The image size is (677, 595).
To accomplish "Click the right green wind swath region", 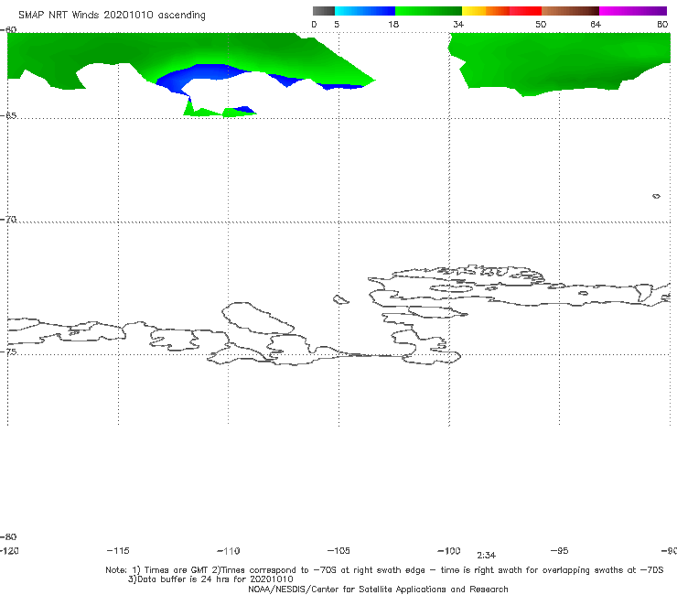I will [x=560, y=62].
